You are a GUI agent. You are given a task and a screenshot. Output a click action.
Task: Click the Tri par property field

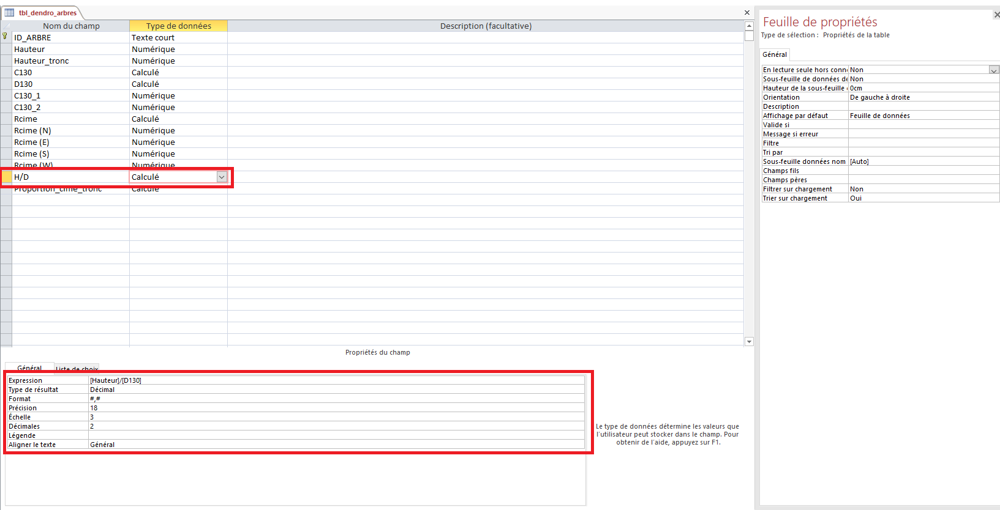pos(923,152)
